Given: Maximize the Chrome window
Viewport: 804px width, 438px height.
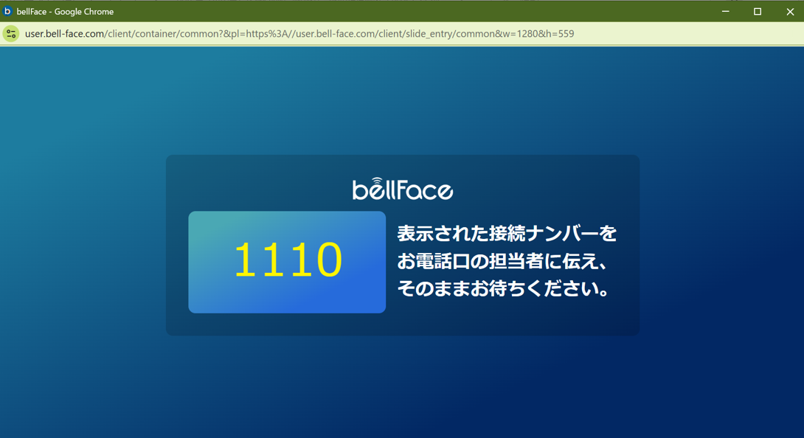Looking at the screenshot, I should pos(758,11).
